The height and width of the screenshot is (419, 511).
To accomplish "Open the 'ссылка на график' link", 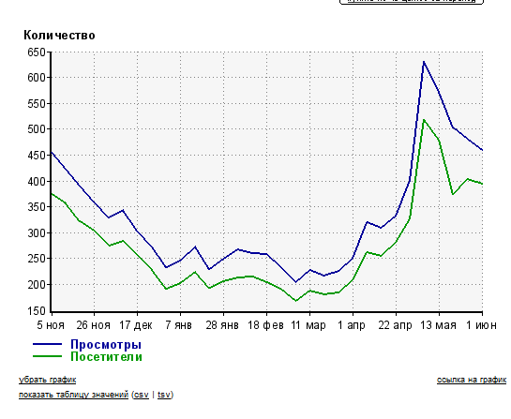I will point(472,380).
